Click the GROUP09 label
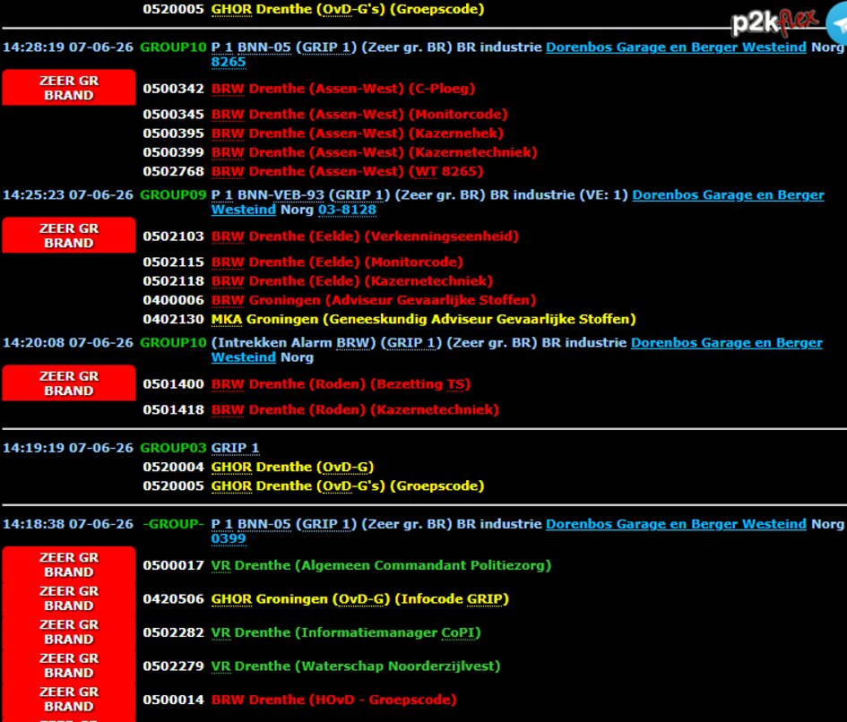This screenshot has width=847, height=722. (x=173, y=195)
